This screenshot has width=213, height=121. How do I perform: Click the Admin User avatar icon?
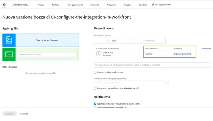pos(99,53)
